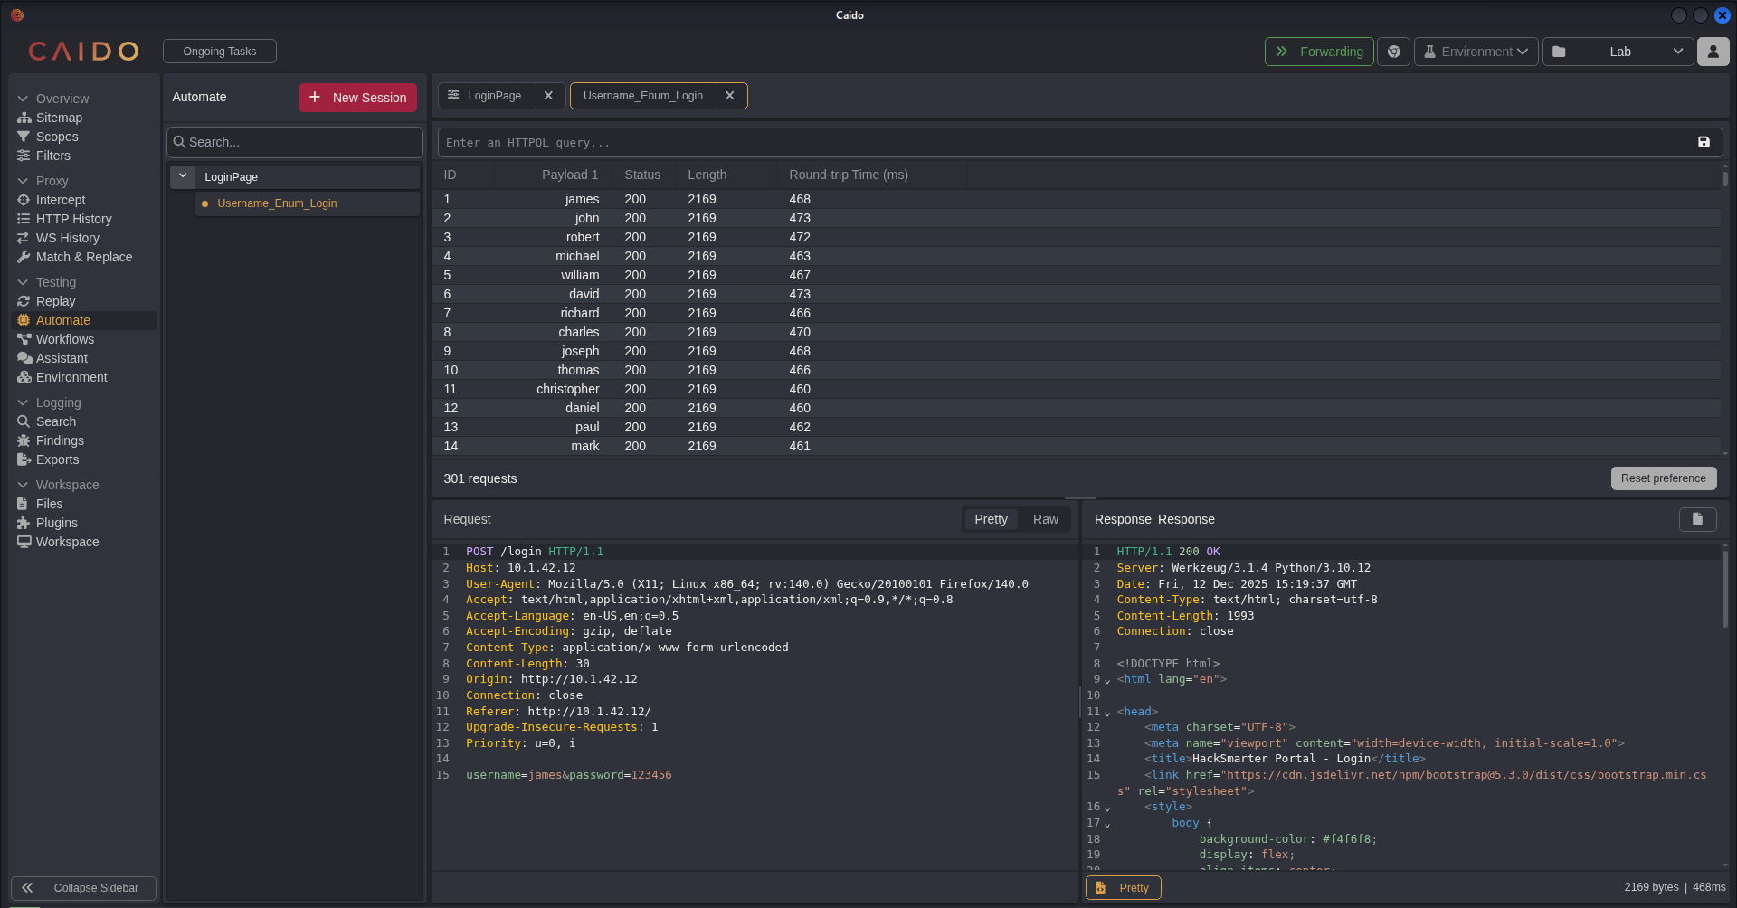Open the Plugins puzzle icon
Image resolution: width=1737 pixels, height=908 pixels.
(x=24, y=523)
